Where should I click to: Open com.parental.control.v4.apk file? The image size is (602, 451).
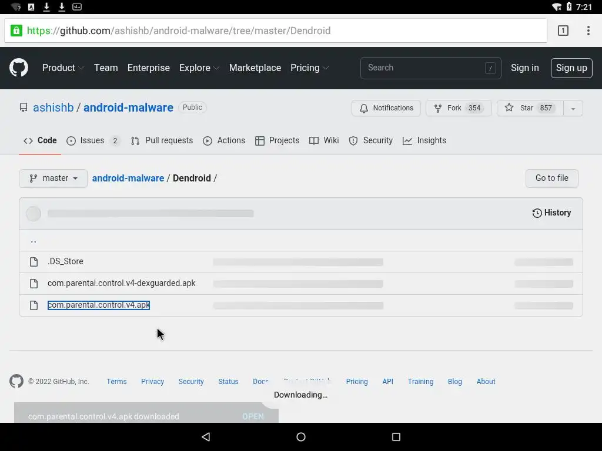pyautogui.click(x=99, y=305)
